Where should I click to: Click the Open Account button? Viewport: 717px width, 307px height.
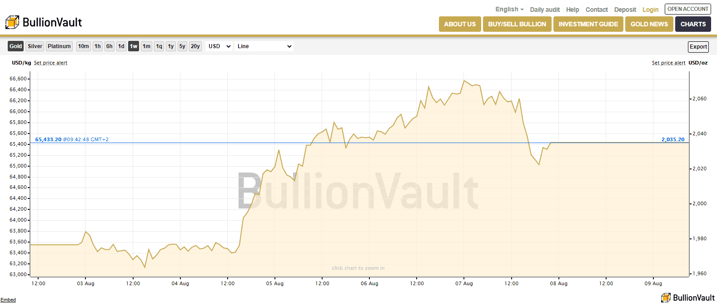[687, 9]
